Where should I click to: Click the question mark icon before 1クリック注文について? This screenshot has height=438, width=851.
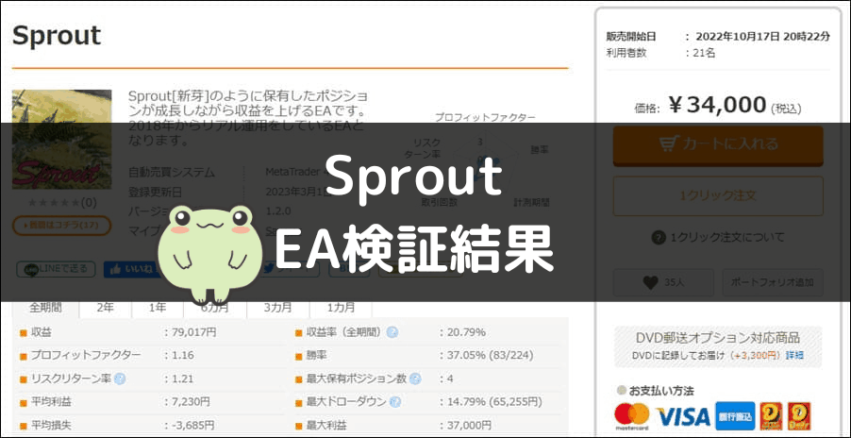tap(659, 237)
